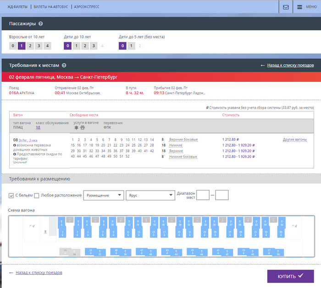This screenshot has height=288, width=321.
Task: Uncheck the С бельём checkbox
Action: [11, 196]
